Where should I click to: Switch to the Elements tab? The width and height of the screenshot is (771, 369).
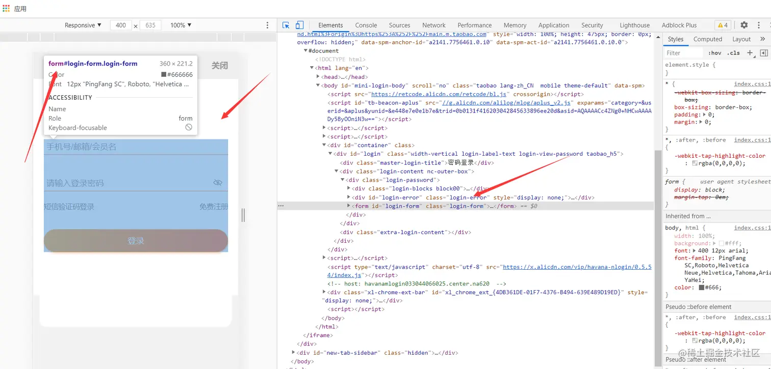click(x=330, y=25)
